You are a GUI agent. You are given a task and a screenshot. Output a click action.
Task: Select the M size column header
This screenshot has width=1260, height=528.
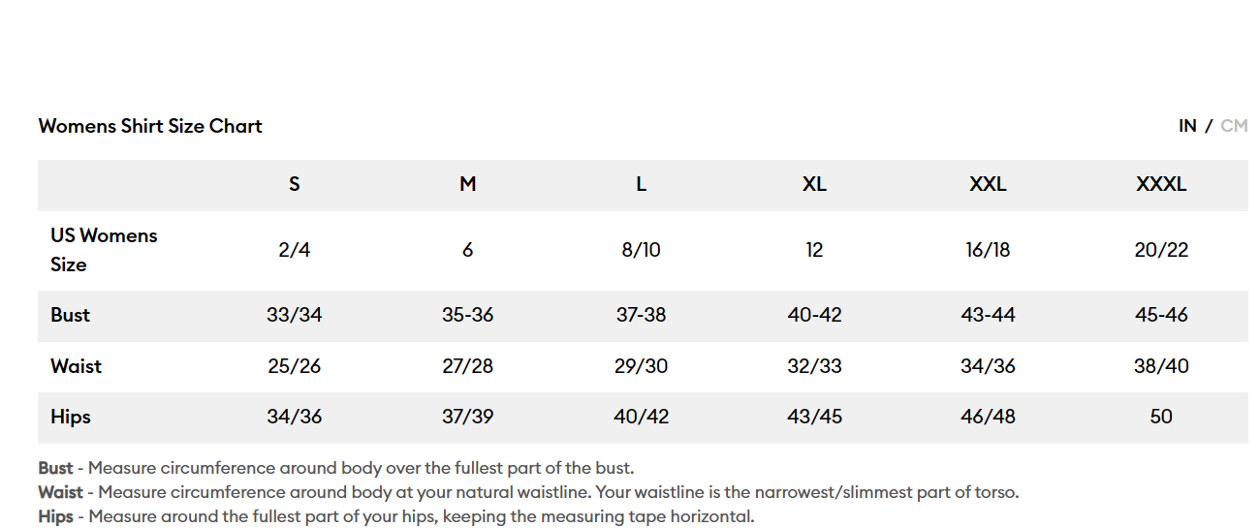pyautogui.click(x=468, y=184)
